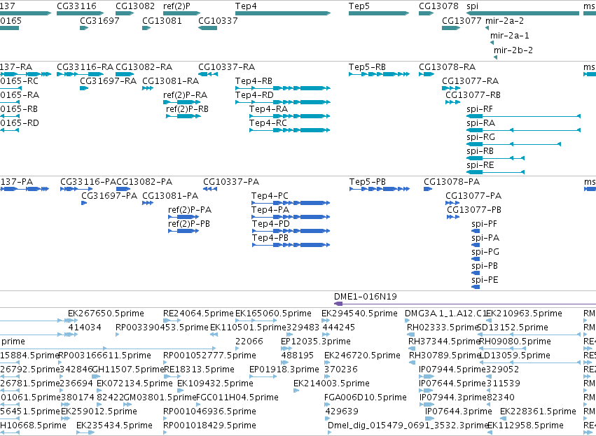Click EST EK246720.5prime
Screen dimensions: 596x436
327,363
